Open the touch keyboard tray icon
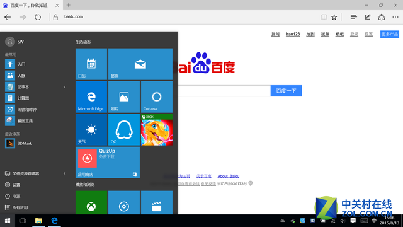 pos(364,221)
